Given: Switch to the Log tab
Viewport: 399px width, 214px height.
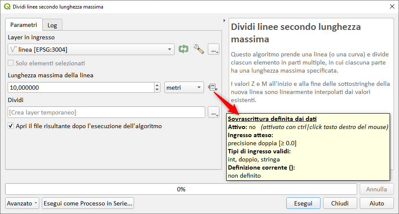Looking at the screenshot, I should tap(52, 25).
